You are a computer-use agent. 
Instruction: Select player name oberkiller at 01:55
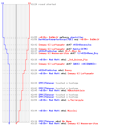coord(77,37)
